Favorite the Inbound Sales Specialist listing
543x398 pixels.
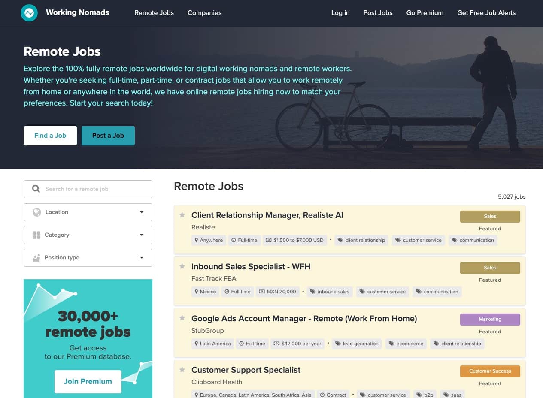(182, 266)
